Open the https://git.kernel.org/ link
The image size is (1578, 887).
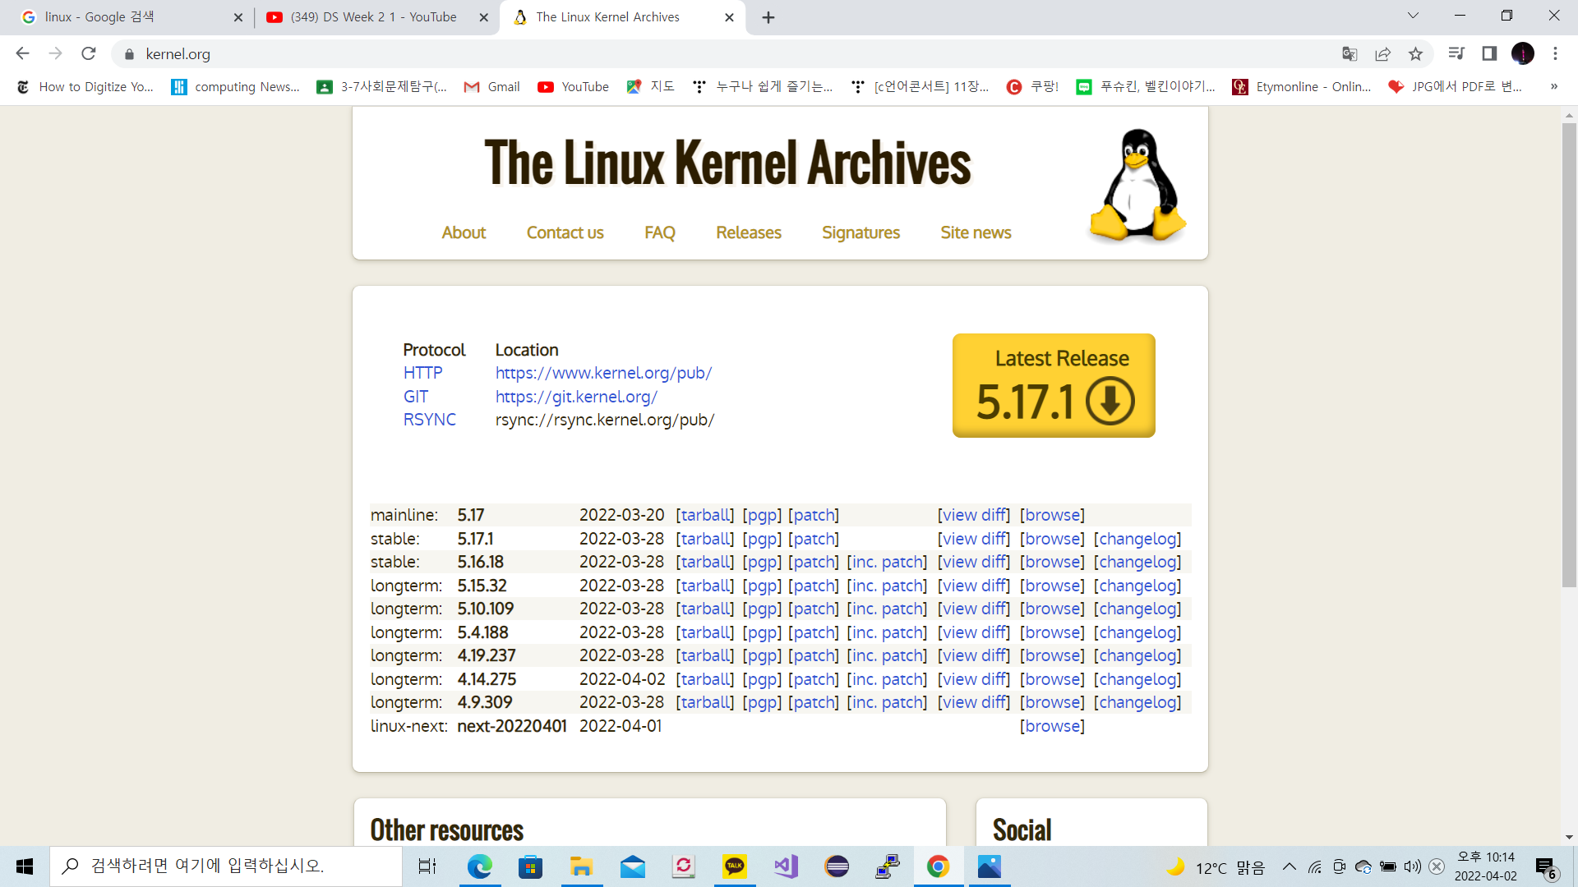[x=576, y=397]
